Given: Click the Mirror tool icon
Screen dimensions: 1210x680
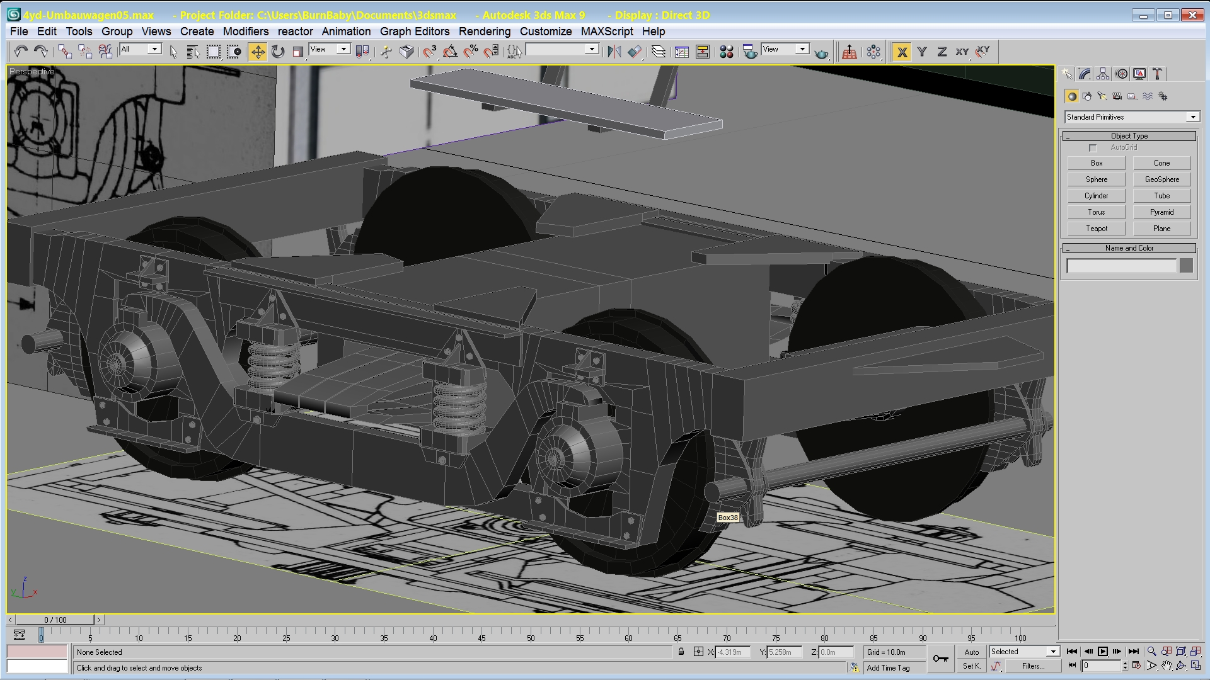Looking at the screenshot, I should point(614,52).
